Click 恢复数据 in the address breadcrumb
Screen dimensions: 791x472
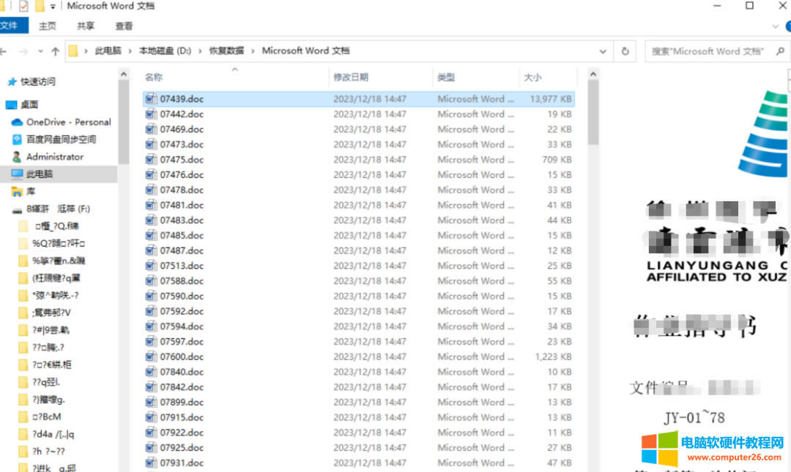click(225, 50)
